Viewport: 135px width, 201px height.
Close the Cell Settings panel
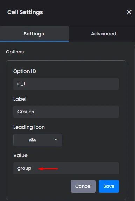coord(129,12)
